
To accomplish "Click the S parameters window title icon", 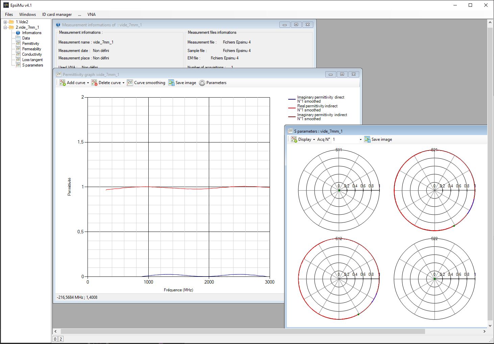I will (290, 131).
